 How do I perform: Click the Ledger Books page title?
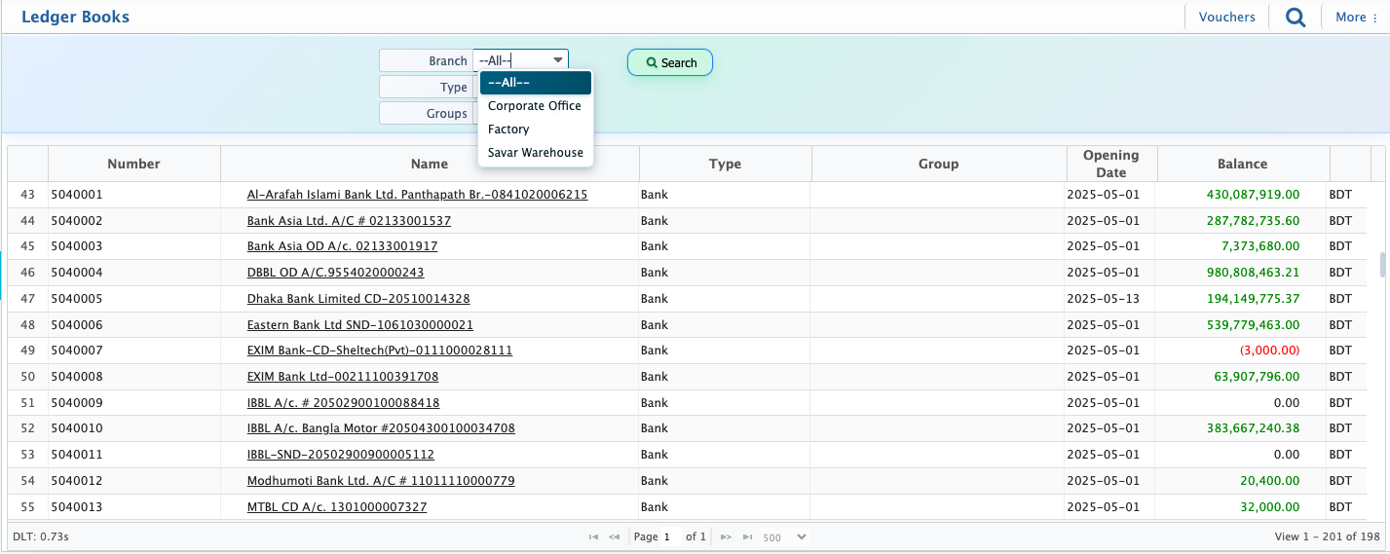point(75,17)
